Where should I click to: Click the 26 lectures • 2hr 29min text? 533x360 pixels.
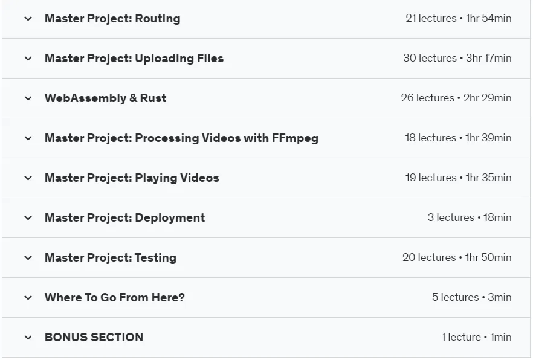click(x=456, y=98)
